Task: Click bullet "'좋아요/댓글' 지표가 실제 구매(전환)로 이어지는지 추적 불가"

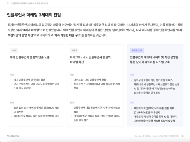Action: (97, 118)
